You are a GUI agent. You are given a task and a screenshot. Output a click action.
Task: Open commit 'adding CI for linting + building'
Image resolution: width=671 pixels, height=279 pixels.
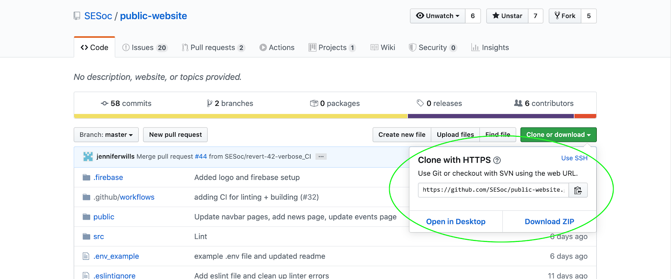257,197
